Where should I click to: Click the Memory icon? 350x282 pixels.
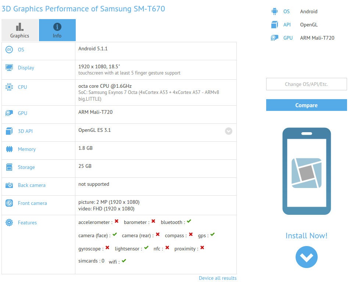(9, 149)
